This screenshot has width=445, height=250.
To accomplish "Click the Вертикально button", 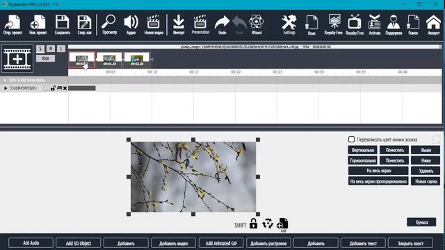I will click(x=362, y=150).
